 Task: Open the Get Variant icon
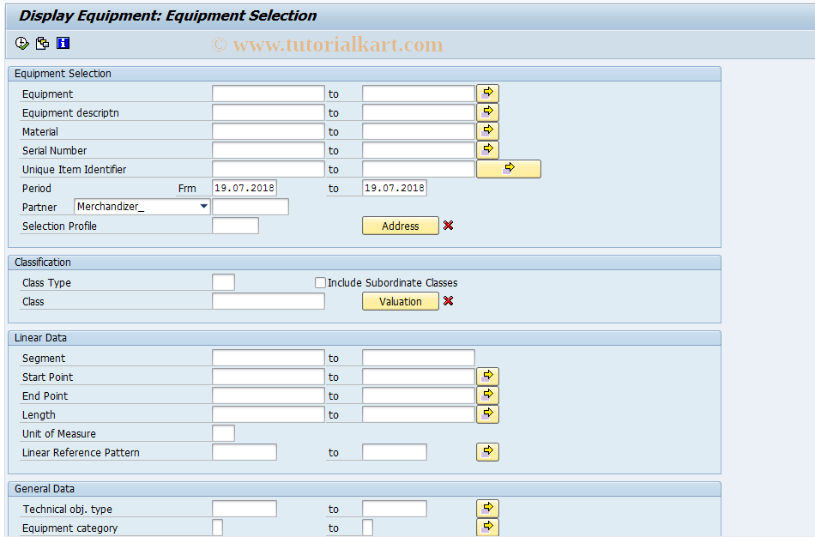[42, 43]
